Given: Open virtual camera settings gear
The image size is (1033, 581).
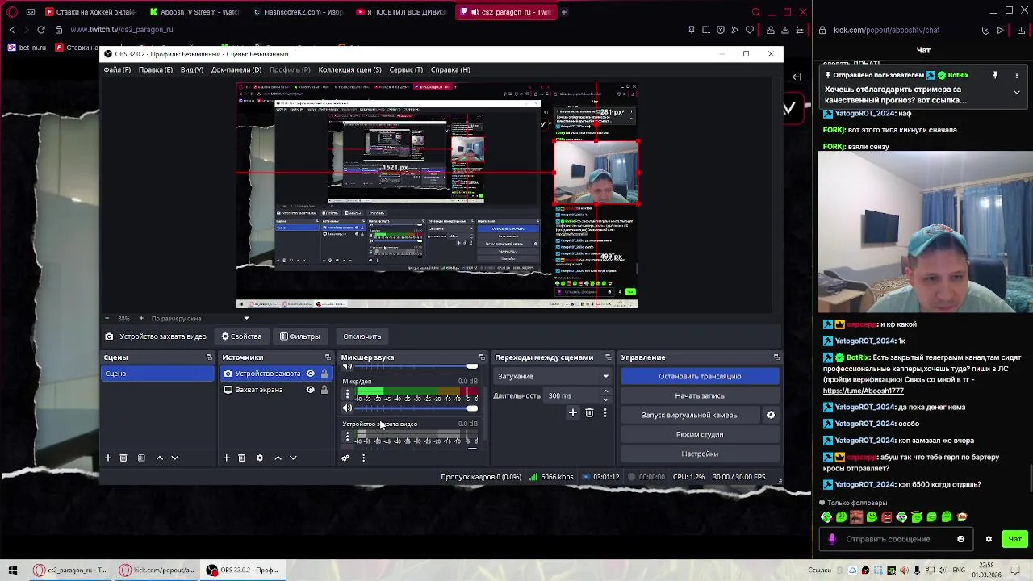Looking at the screenshot, I should click(x=771, y=415).
